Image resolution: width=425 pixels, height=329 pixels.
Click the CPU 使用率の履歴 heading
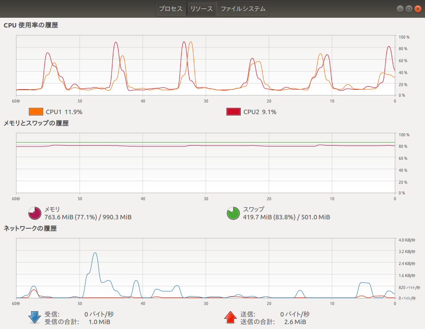(x=31, y=25)
